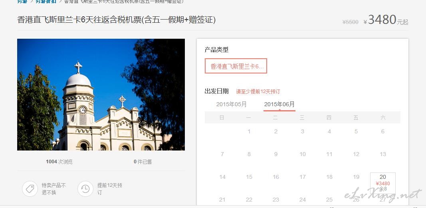The width and height of the screenshot is (426, 208).
Task: Click the 3480 元起 price at top
Action: [386, 20]
